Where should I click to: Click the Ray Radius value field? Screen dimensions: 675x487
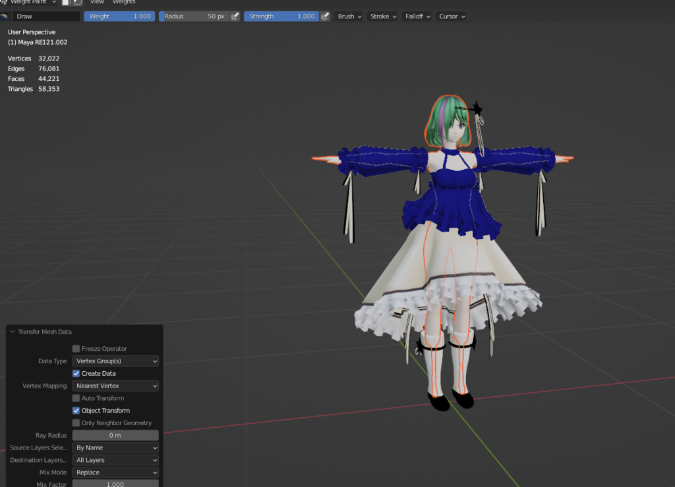click(x=115, y=436)
